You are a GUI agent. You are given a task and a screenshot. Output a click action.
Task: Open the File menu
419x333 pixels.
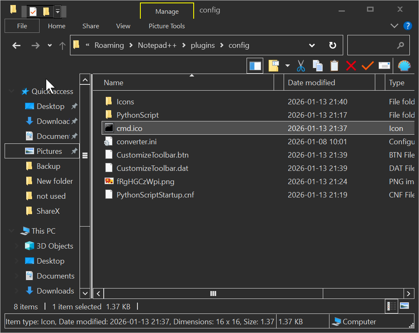click(22, 26)
